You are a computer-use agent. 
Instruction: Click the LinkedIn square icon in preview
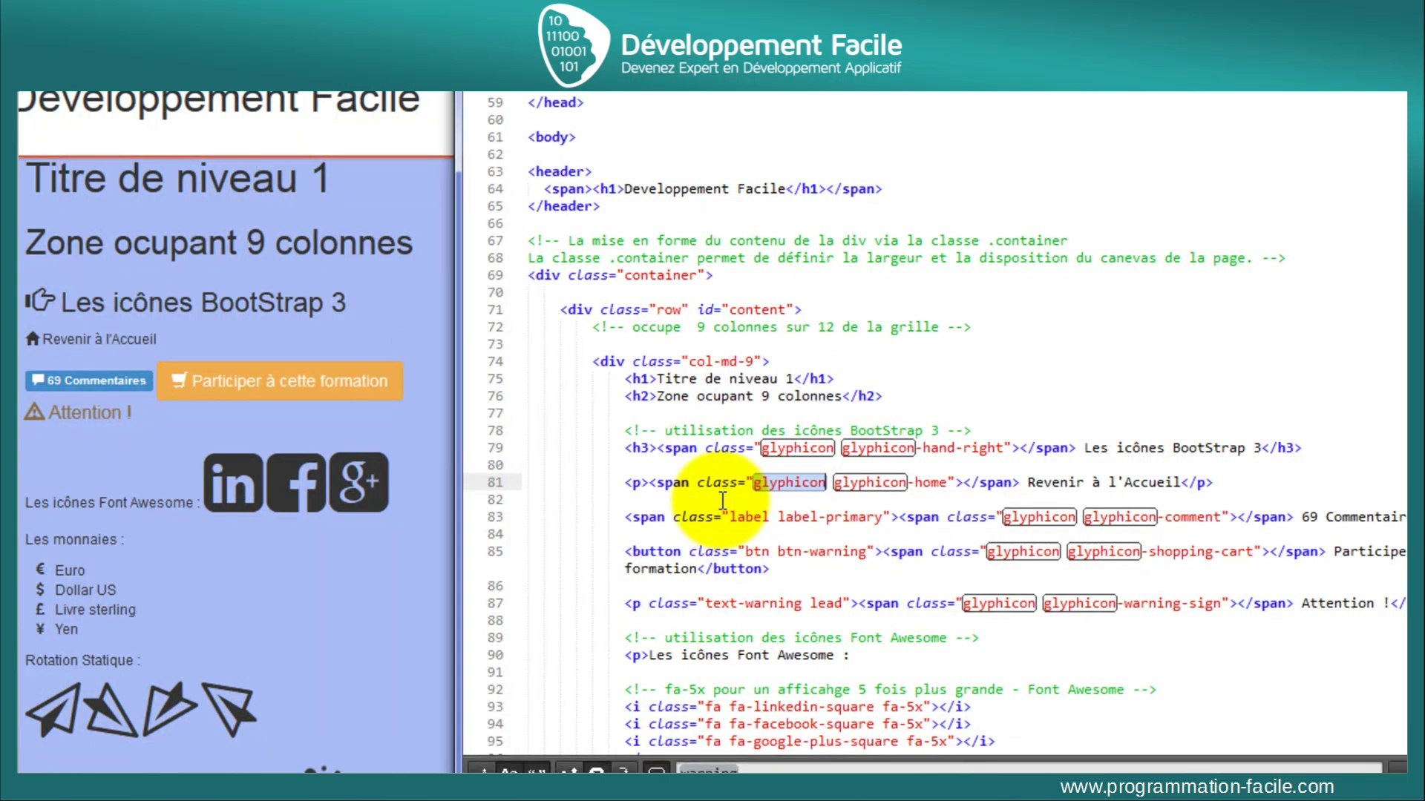233,483
